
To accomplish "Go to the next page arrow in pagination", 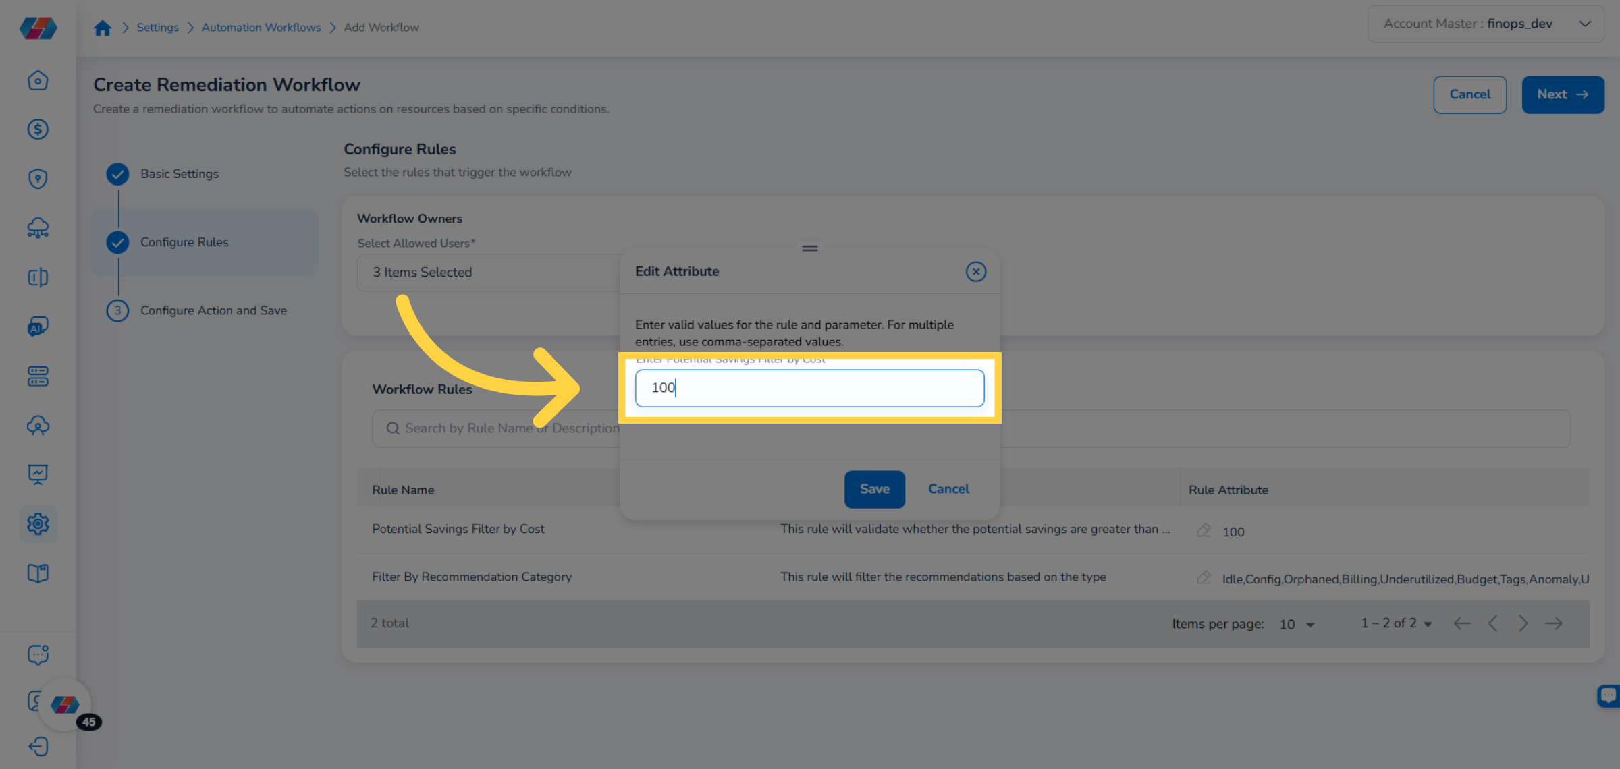I will 1523,623.
